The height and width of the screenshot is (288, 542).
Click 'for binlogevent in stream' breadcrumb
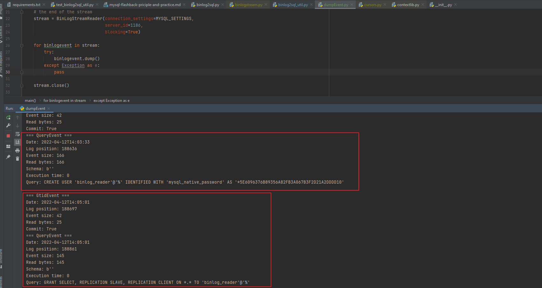click(x=65, y=101)
